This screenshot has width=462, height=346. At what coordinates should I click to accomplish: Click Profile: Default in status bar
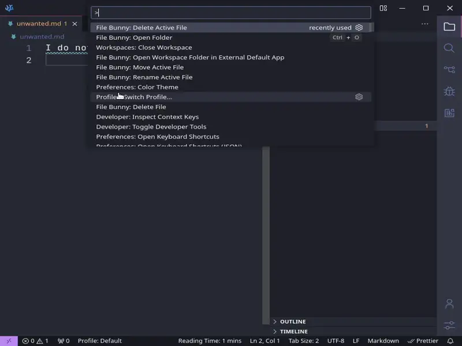click(x=99, y=341)
